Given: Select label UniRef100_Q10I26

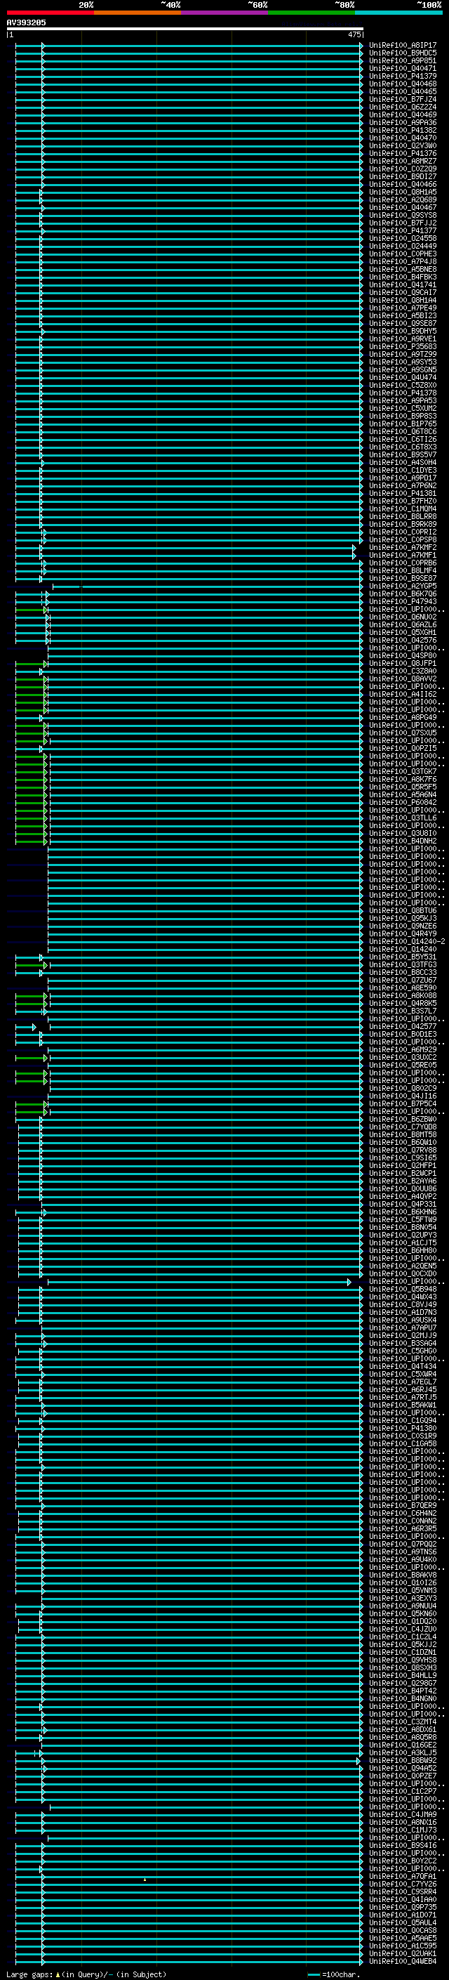Looking at the screenshot, I should (402, 1582).
